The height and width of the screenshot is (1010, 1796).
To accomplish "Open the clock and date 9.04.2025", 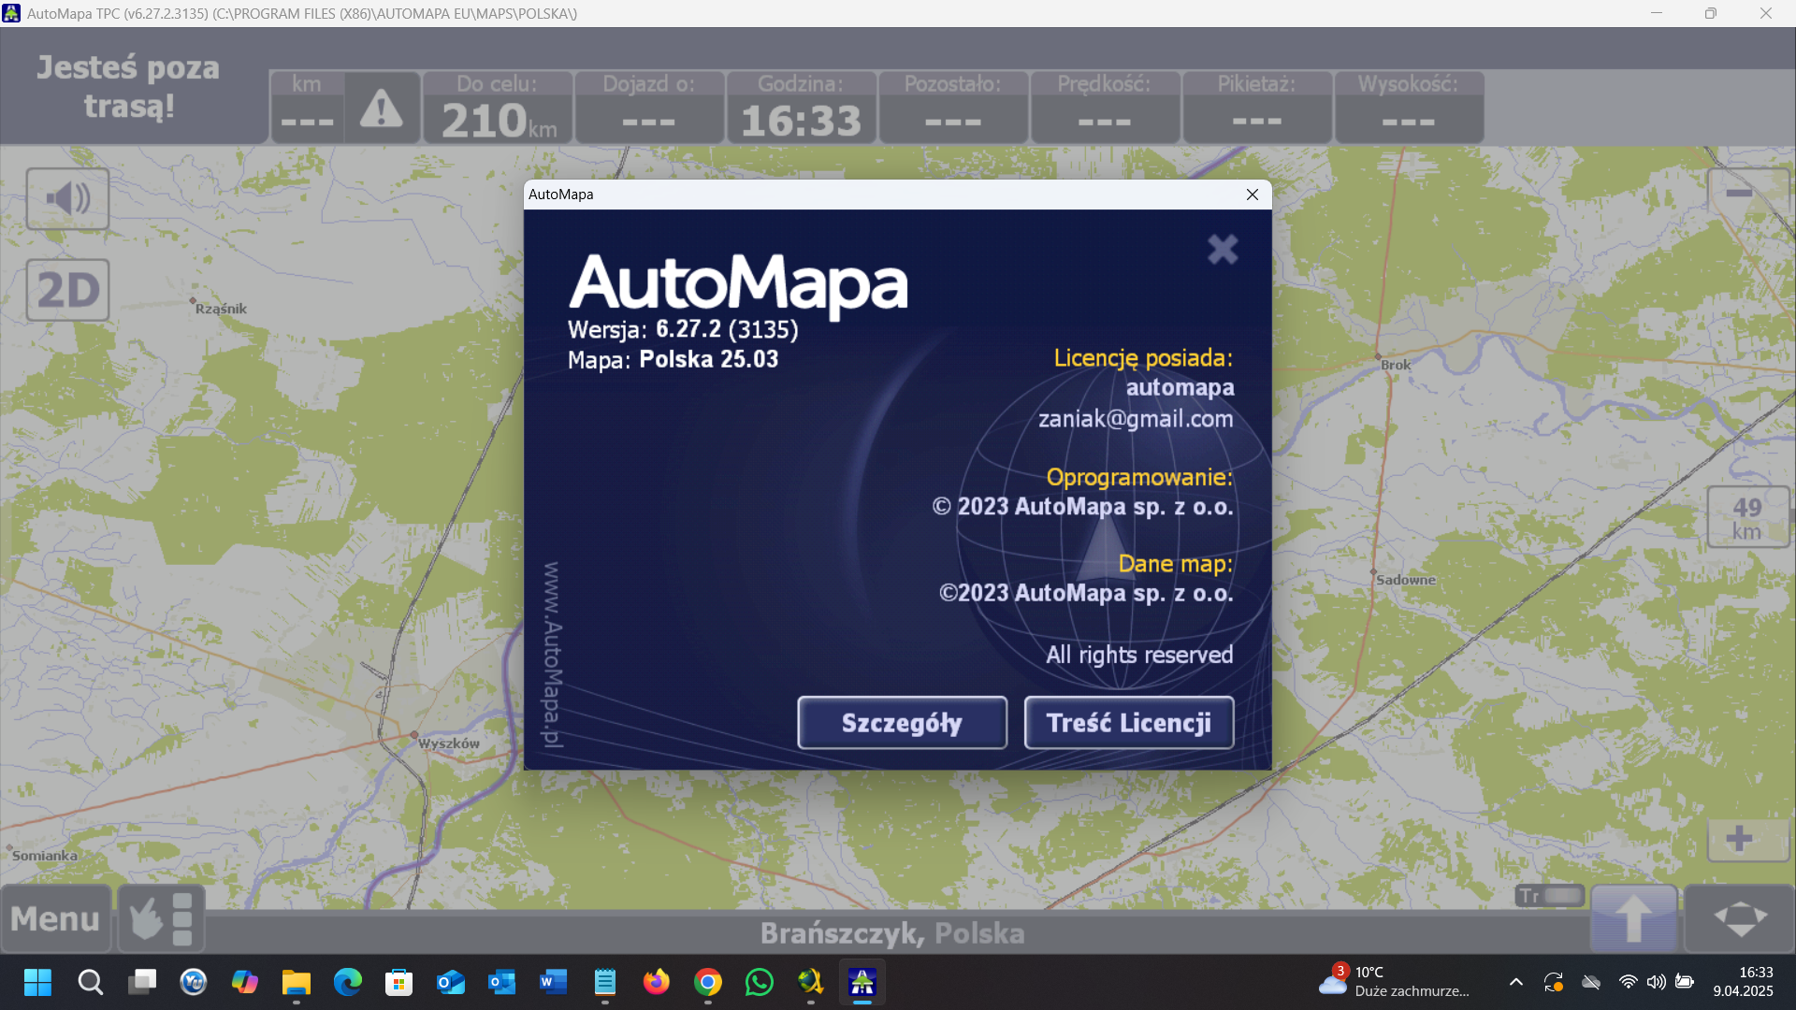I will click(1744, 982).
